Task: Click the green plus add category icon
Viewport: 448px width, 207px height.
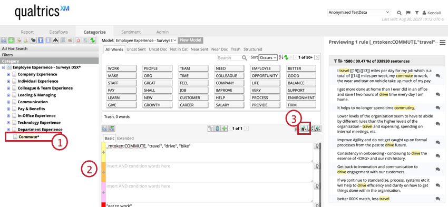Action: coord(11,40)
